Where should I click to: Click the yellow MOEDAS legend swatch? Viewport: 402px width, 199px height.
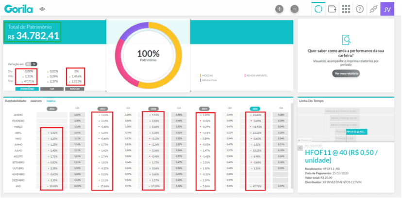pos(201,76)
